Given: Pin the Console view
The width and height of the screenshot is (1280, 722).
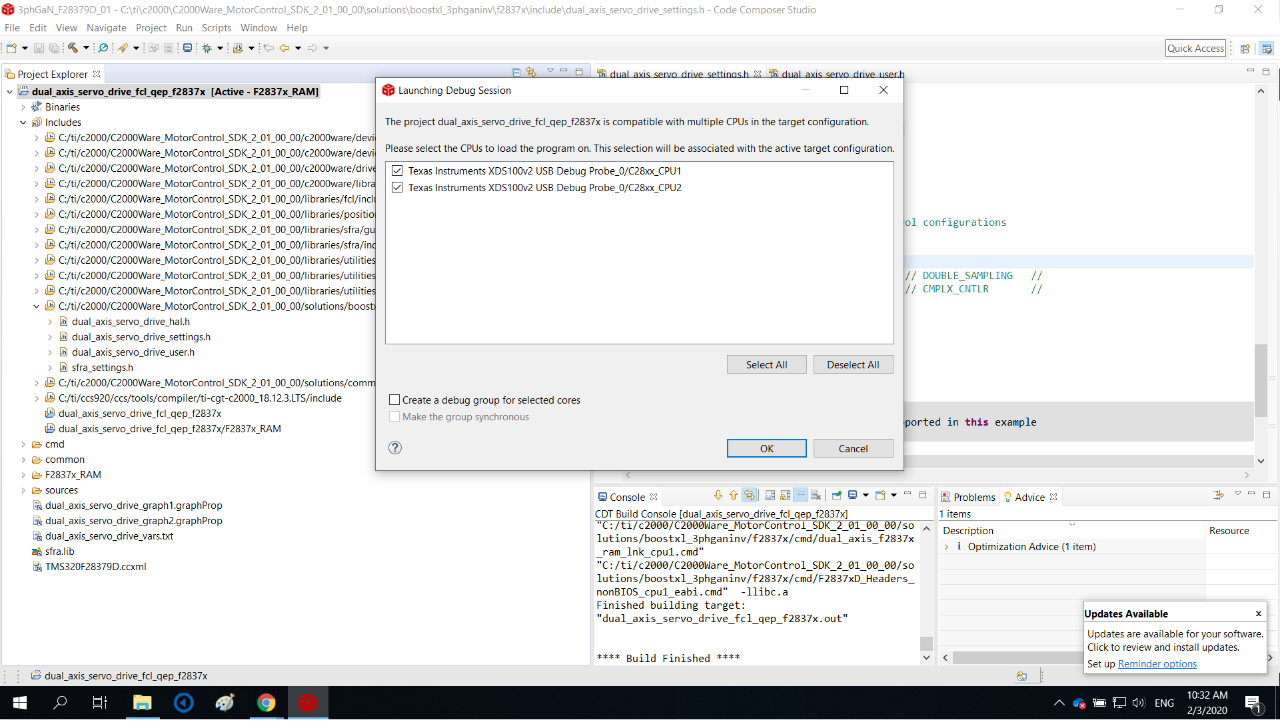Looking at the screenshot, I should tap(836, 495).
